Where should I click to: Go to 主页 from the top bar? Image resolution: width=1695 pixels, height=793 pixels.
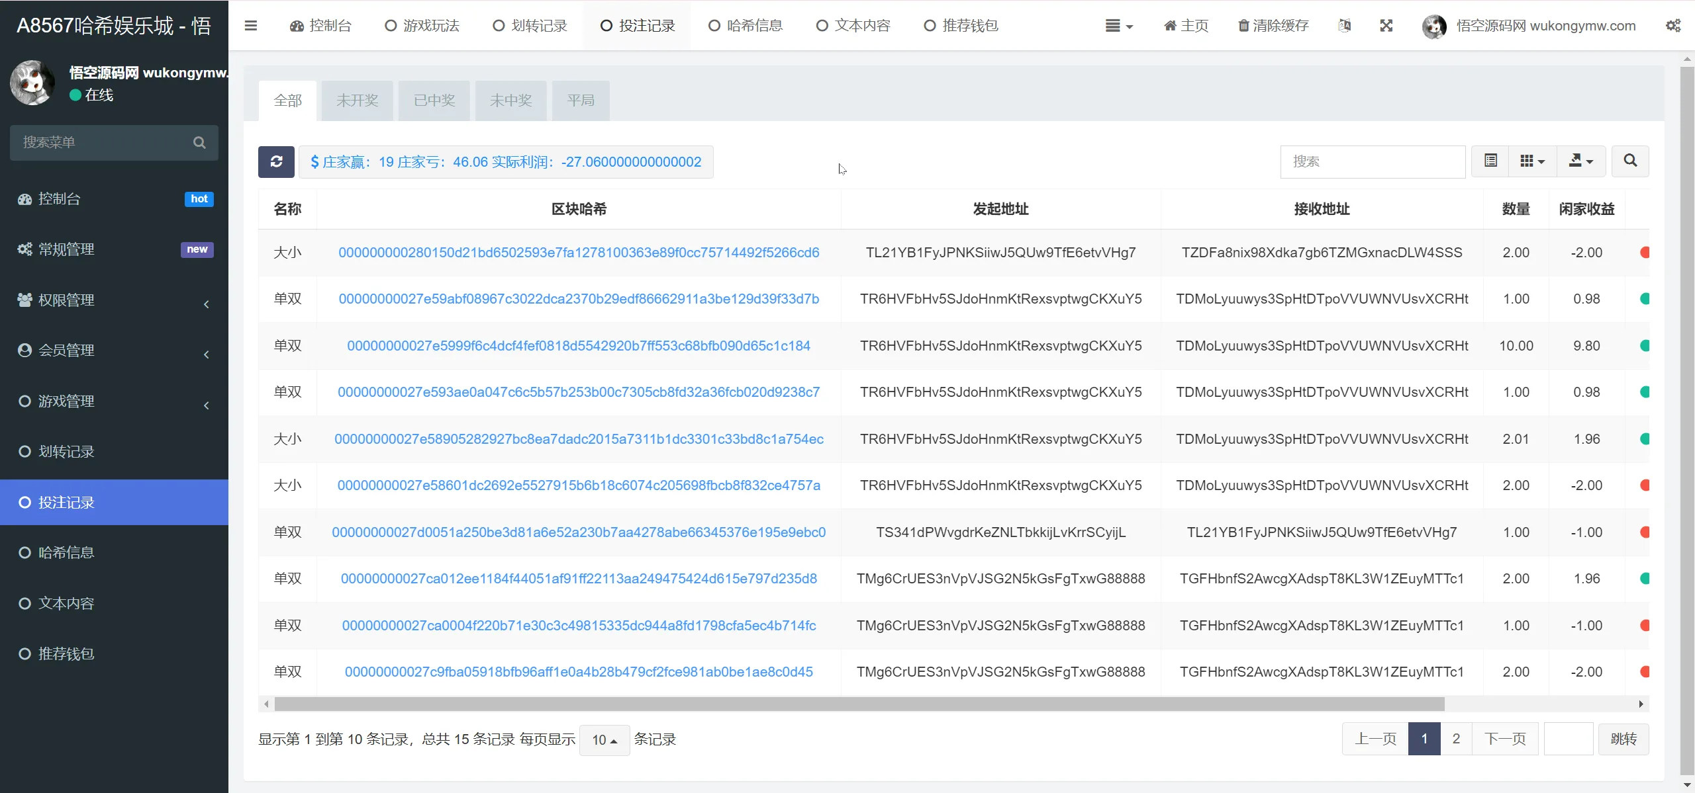(1185, 26)
